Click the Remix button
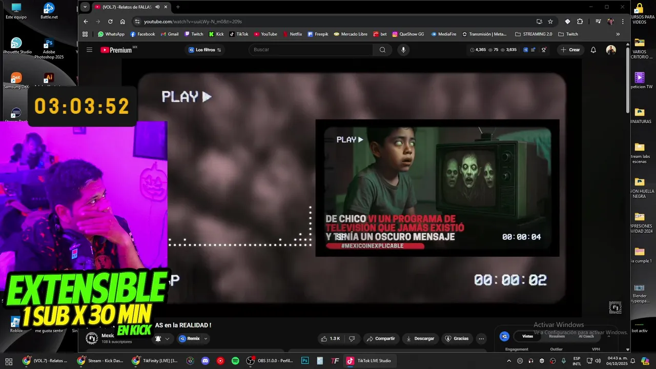The image size is (656, 369). pos(190,339)
